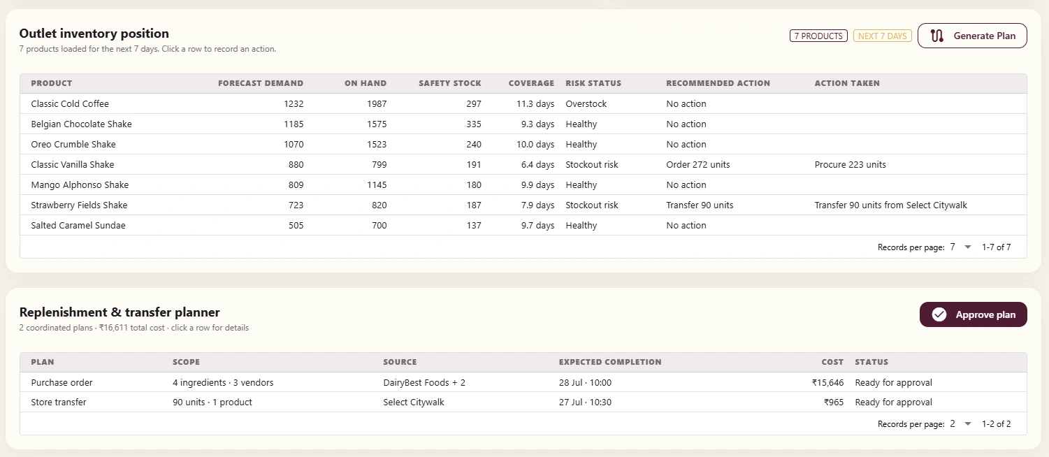The height and width of the screenshot is (457, 1049).
Task: Open the Purchase order plan row
Action: tap(523, 382)
